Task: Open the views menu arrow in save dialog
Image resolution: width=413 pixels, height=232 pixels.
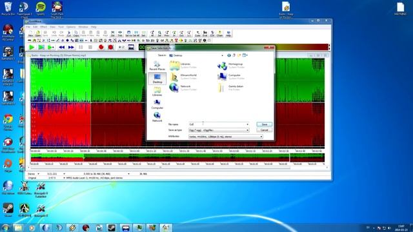Action: pyautogui.click(x=247, y=55)
